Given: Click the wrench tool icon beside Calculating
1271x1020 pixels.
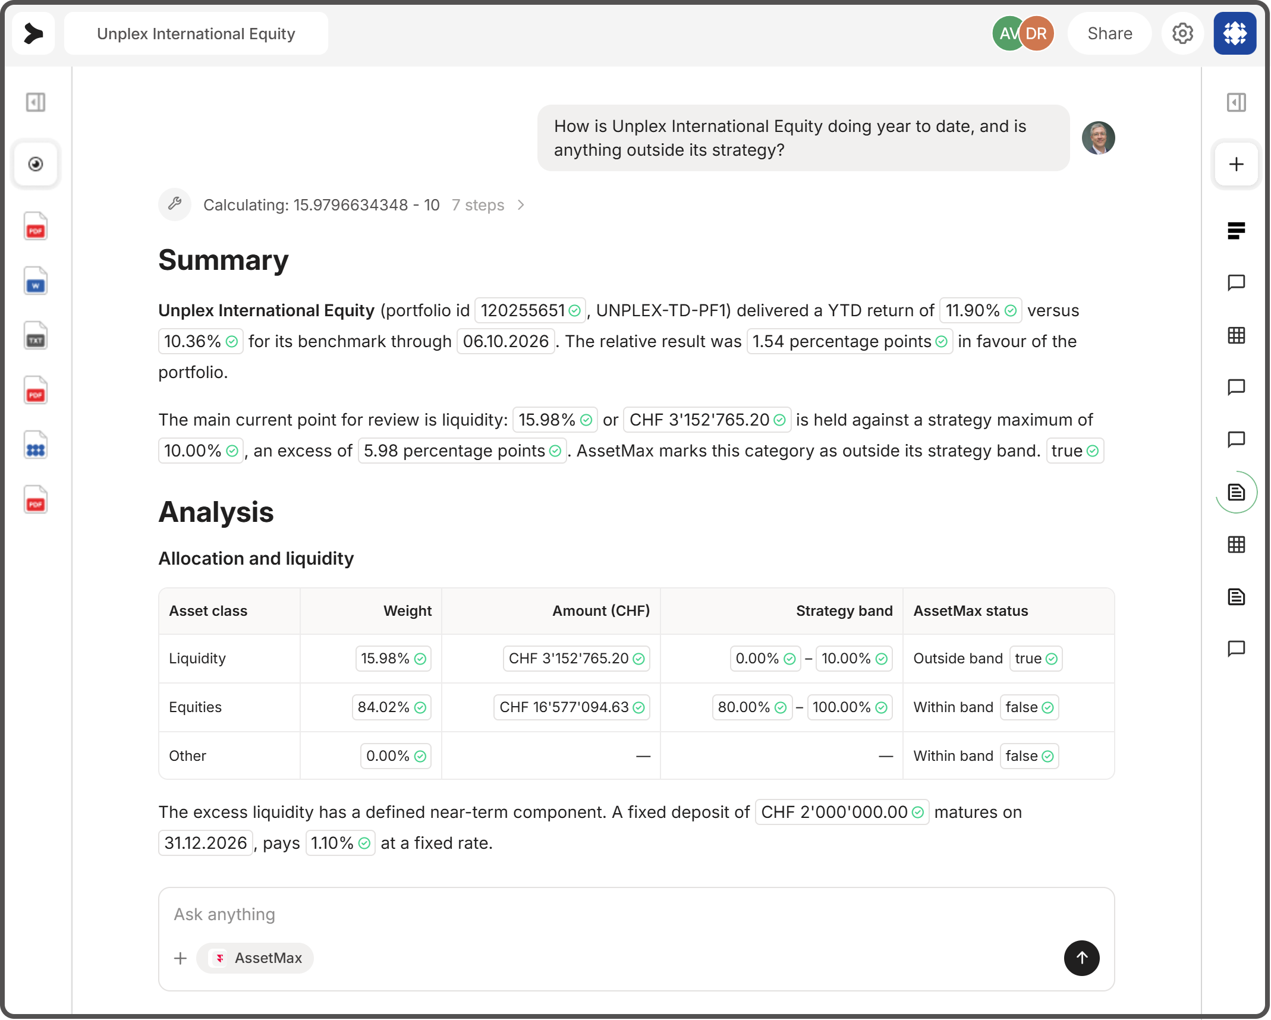Looking at the screenshot, I should pyautogui.click(x=175, y=204).
